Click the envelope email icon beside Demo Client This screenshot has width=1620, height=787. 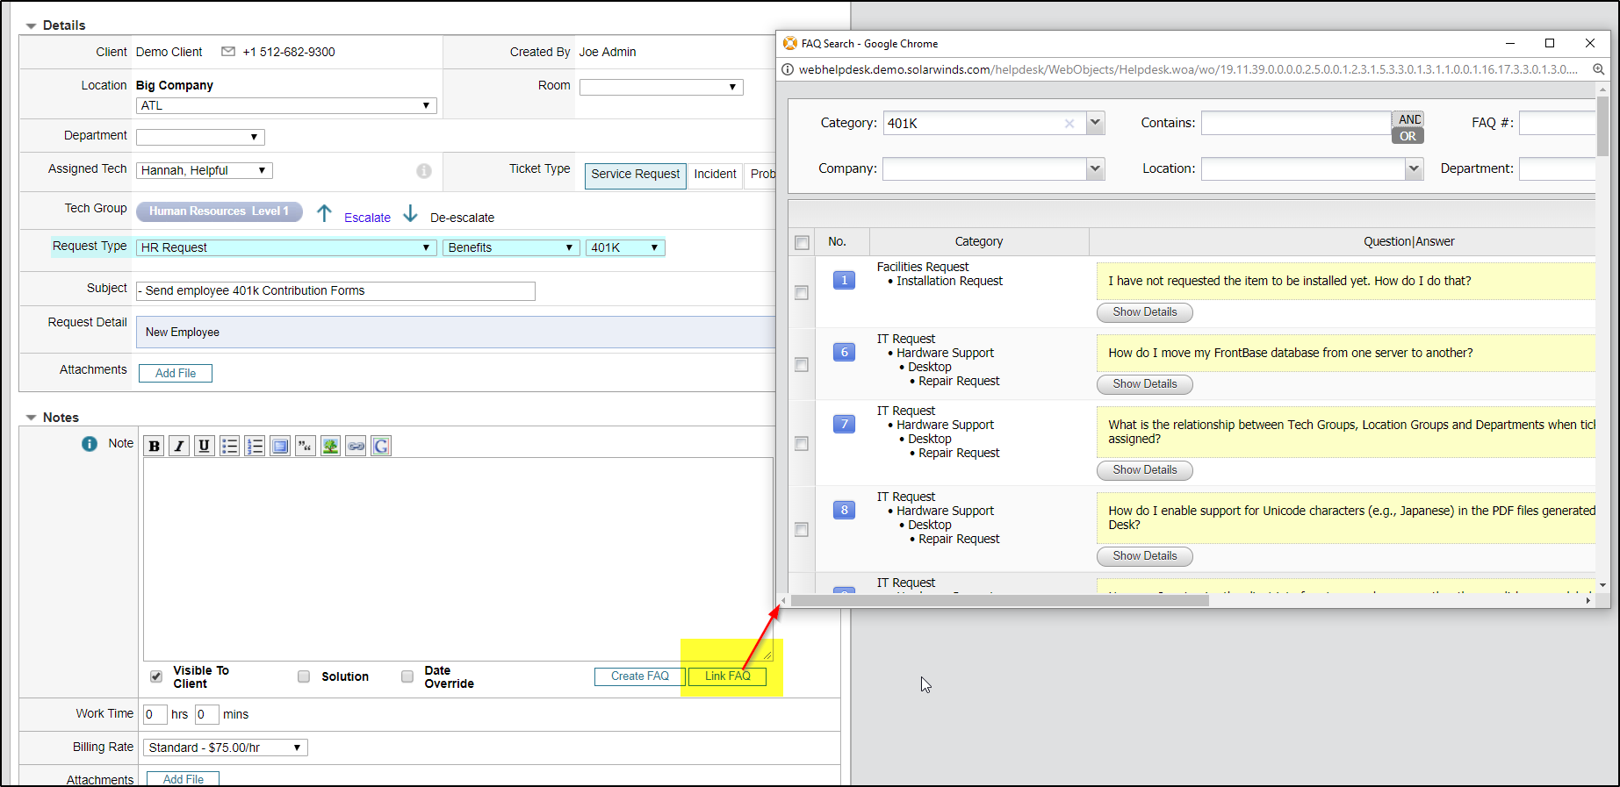pos(228,52)
